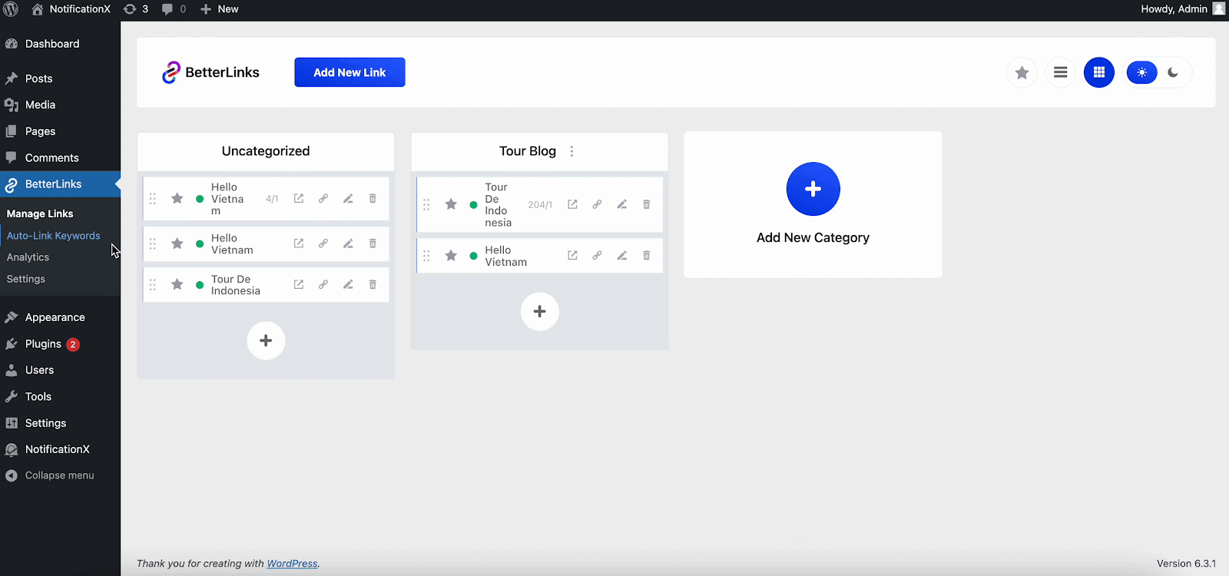Go to Analytics submenu under BetterLinks
Viewport: 1229px width, 576px height.
click(x=28, y=257)
